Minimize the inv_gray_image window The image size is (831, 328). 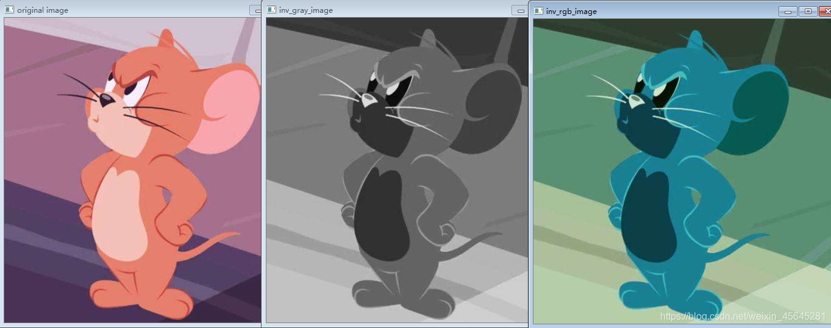519,10
